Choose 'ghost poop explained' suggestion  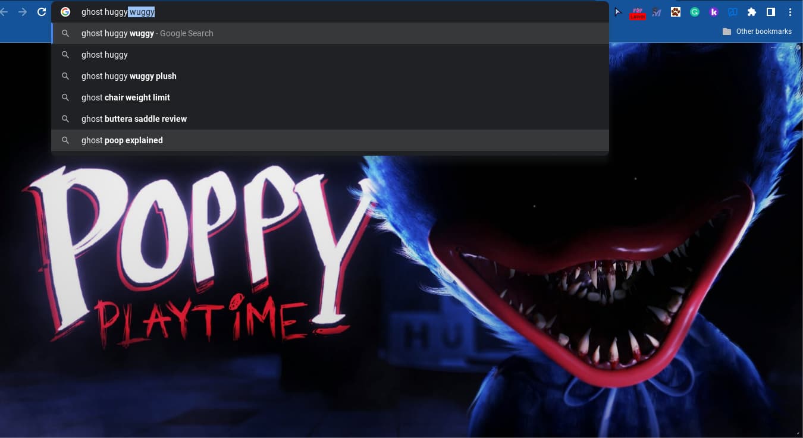[330, 140]
